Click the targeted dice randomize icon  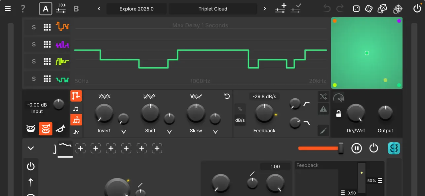tap(398, 9)
